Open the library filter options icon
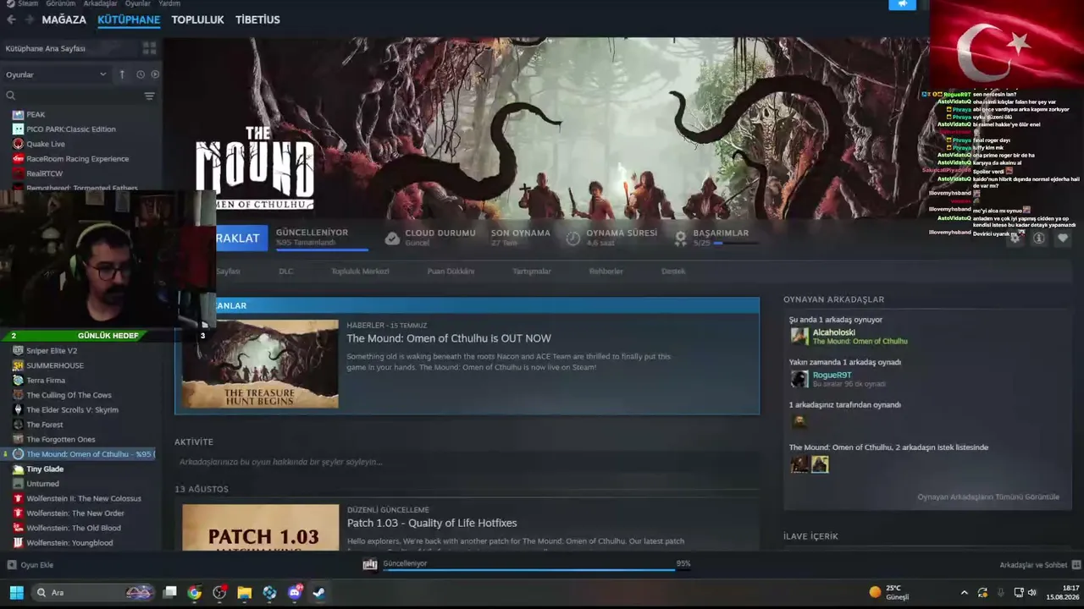Viewport: 1084px width, 609px height. click(150, 96)
